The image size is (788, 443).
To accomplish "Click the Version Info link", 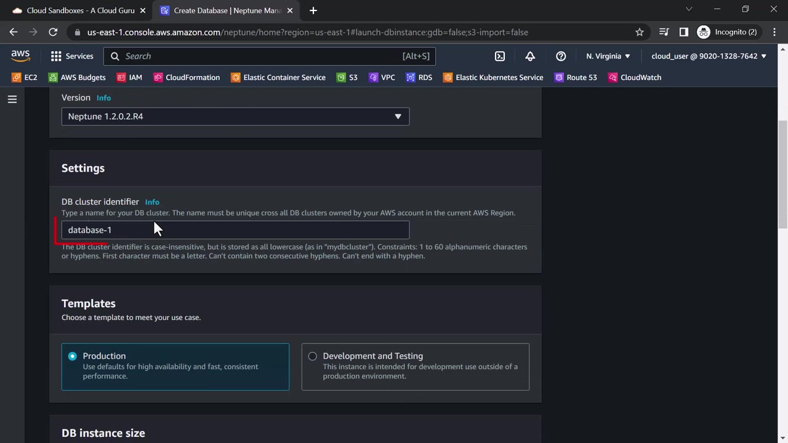I will (103, 98).
